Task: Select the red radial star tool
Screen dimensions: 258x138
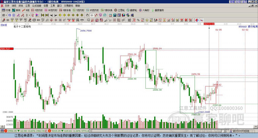Action: (56, 20)
